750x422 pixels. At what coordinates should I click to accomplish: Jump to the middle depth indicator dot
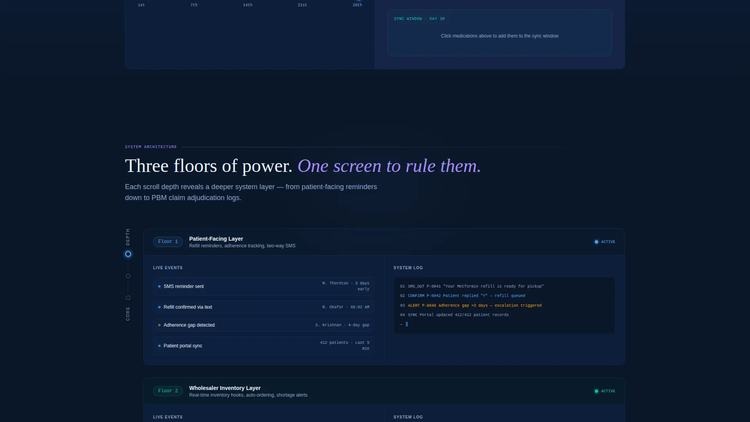coord(128,276)
